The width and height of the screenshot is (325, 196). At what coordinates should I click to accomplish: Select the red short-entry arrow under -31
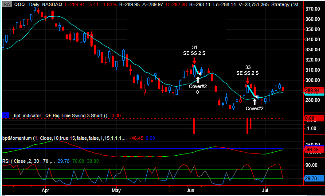pyautogui.click(x=194, y=61)
